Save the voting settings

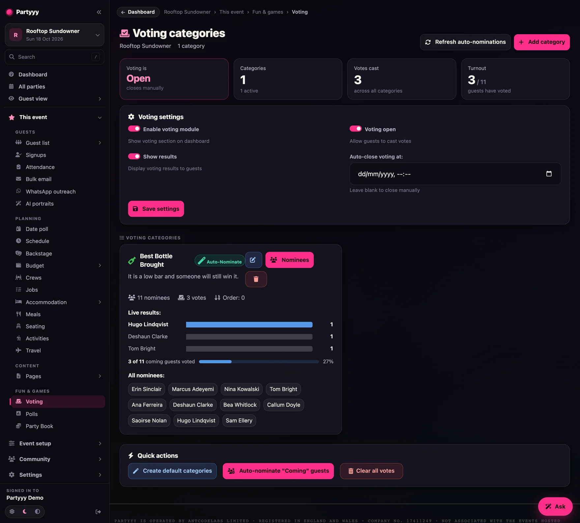pos(156,209)
